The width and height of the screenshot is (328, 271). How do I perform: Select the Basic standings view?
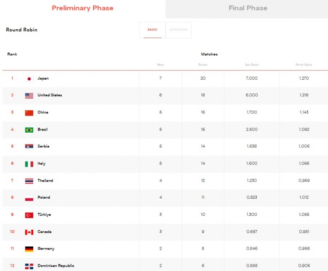153,30
